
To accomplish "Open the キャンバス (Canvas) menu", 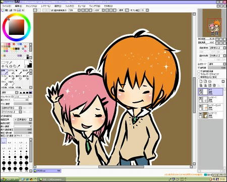I will (x=31, y=6).
